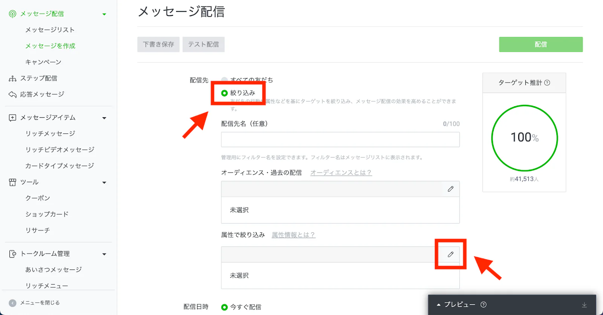Select the 絞り込み radio button
The height and width of the screenshot is (315, 603).
225,93
